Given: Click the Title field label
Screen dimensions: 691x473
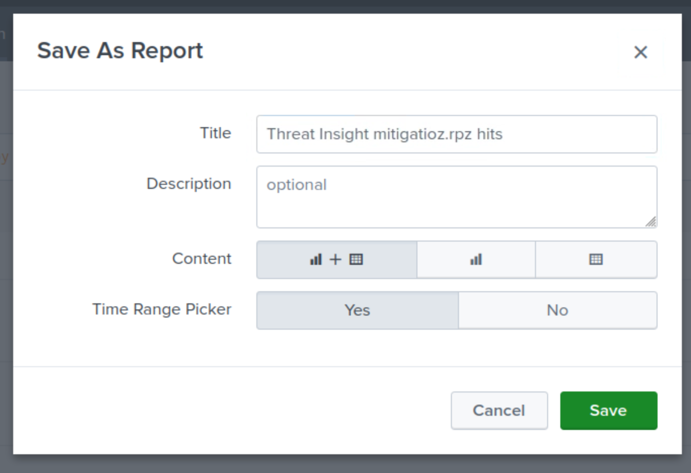Looking at the screenshot, I should [215, 133].
